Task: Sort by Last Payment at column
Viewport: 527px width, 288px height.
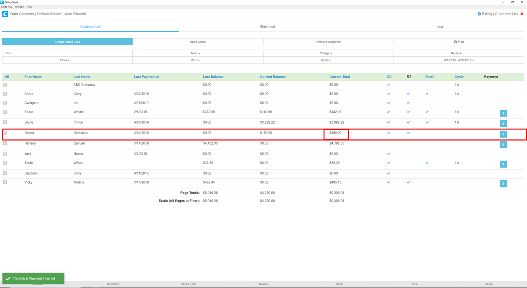Action: coord(147,77)
